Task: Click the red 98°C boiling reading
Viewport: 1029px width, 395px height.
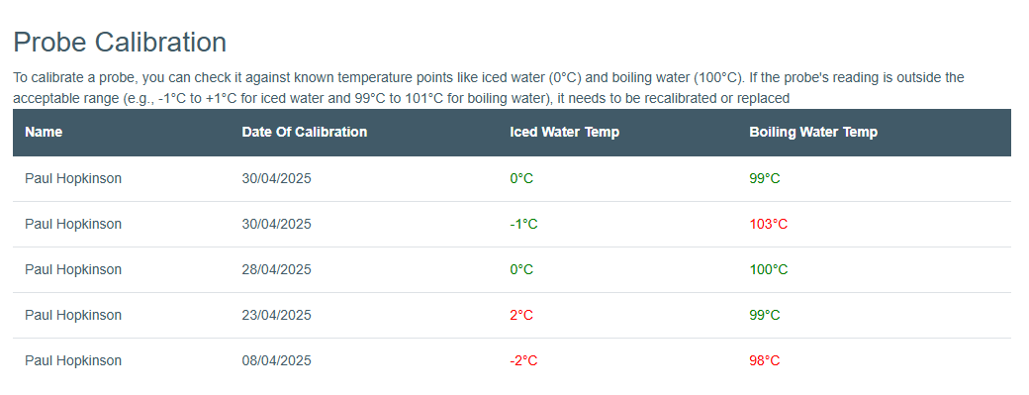Action: point(765,361)
